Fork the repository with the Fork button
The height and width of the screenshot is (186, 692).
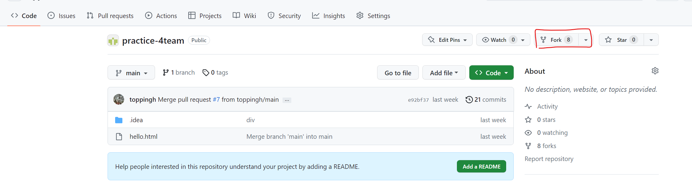[x=557, y=40]
